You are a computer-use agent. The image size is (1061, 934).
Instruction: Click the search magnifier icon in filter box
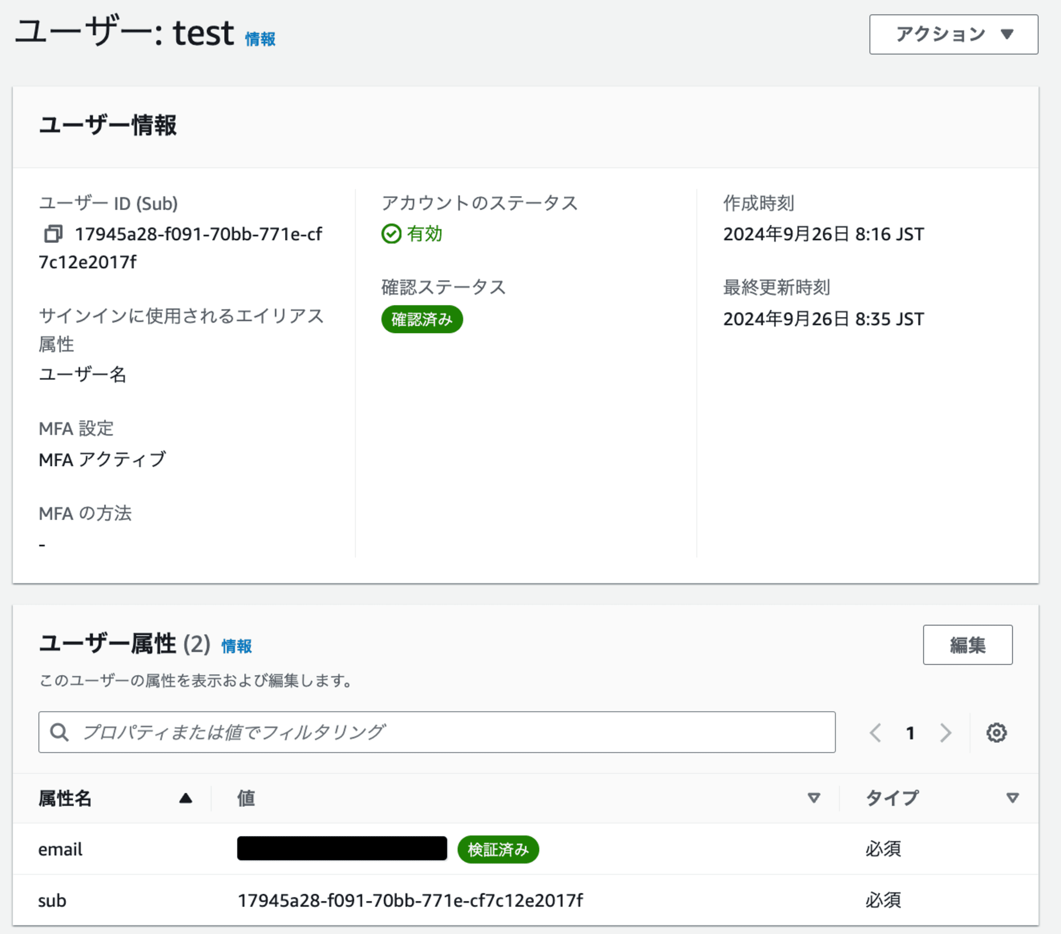tap(59, 732)
